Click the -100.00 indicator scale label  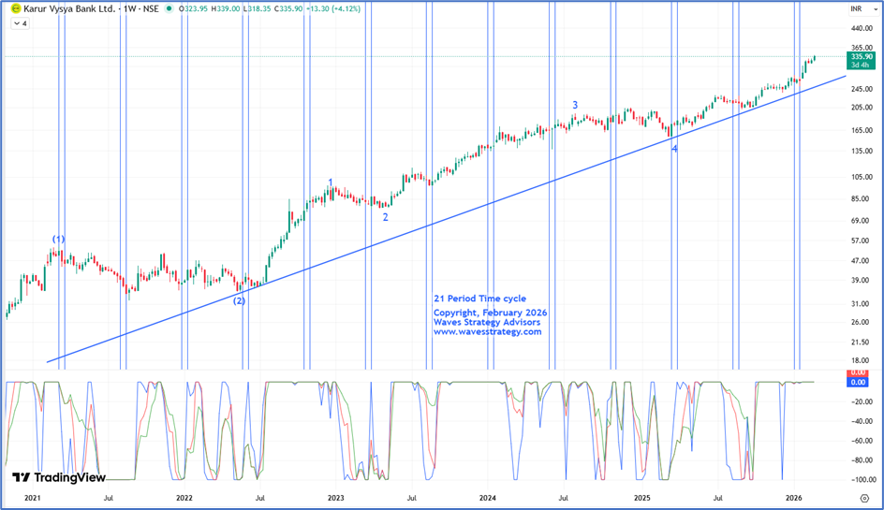(x=862, y=480)
